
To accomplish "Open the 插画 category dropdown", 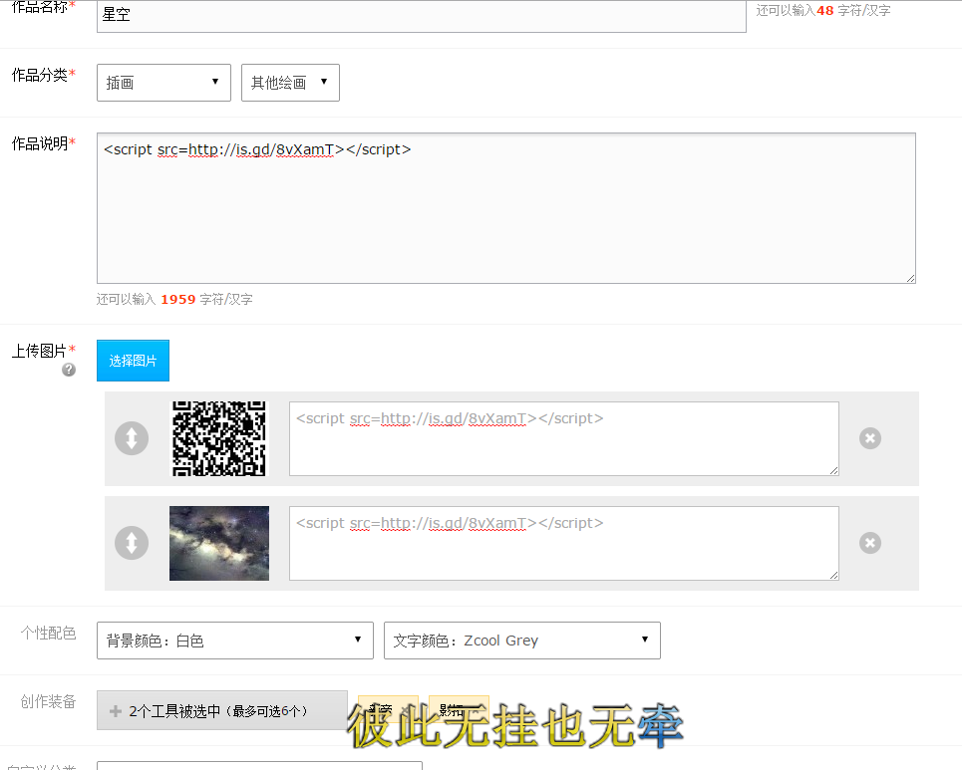I will click(x=163, y=82).
